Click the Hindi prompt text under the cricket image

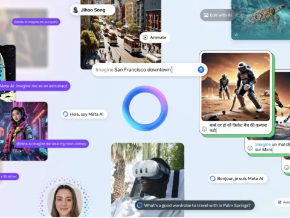(x=238, y=128)
